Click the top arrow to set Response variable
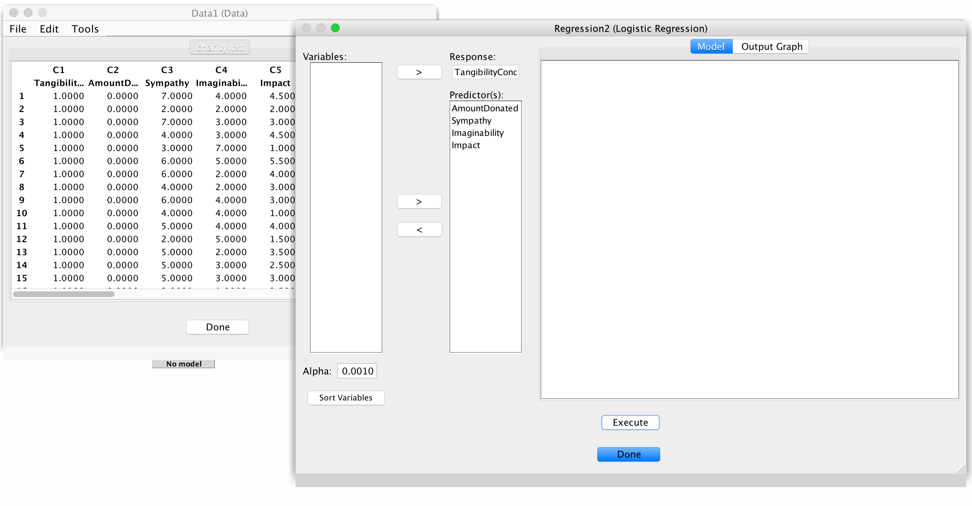972x506 pixels. [x=419, y=72]
